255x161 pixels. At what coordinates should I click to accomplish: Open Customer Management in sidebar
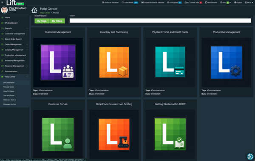click(x=15, y=33)
